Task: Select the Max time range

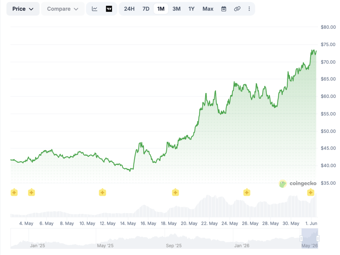Action: tap(208, 9)
